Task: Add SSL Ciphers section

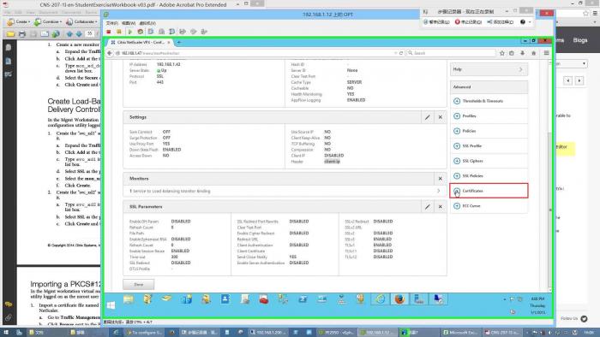Action: (489, 161)
